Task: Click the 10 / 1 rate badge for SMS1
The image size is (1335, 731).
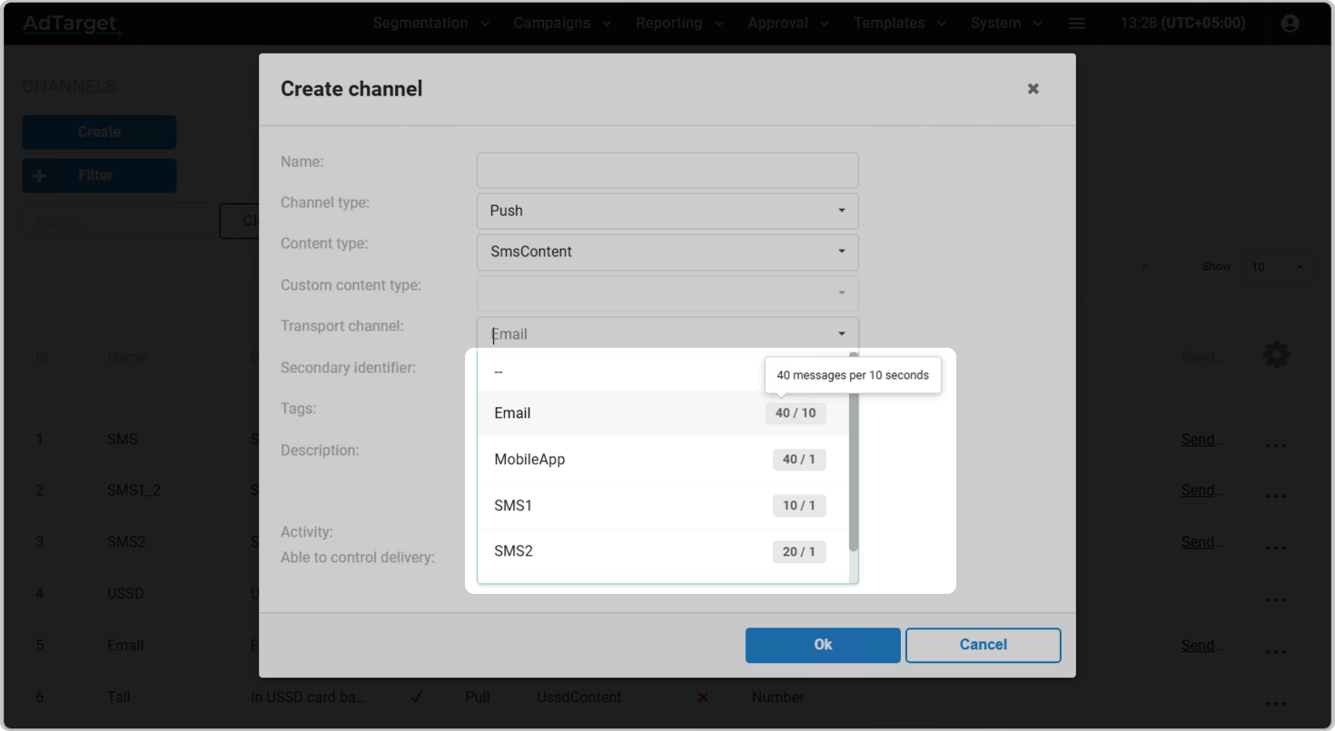Action: (799, 506)
